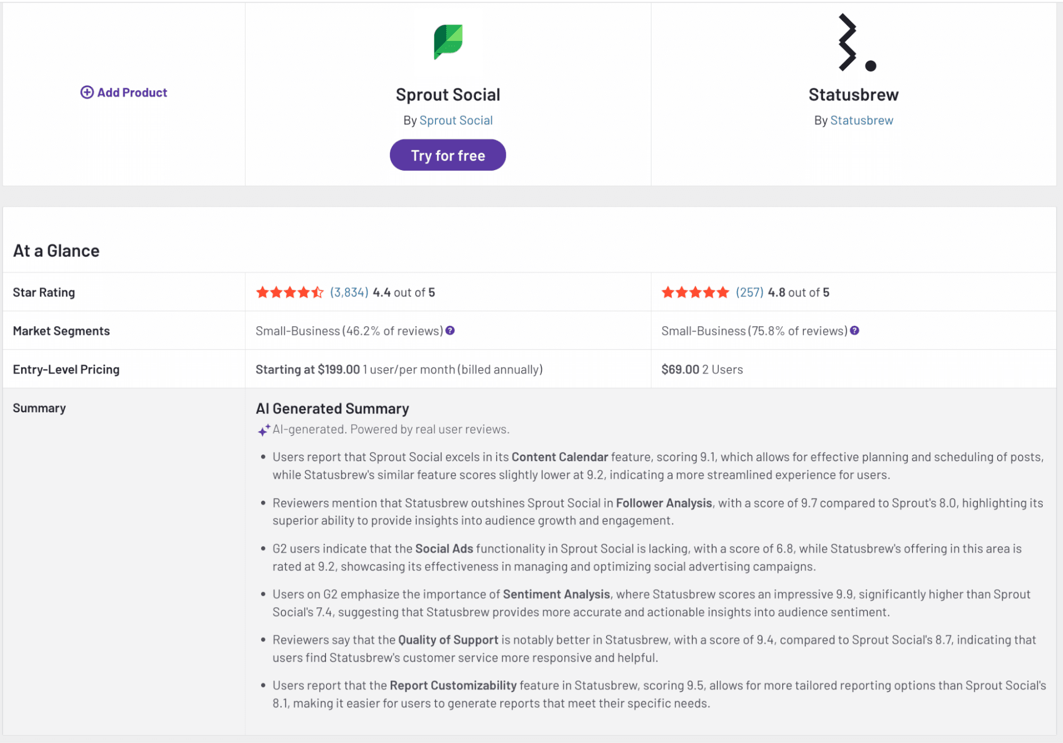Click Statusbrew's five-star rating stars
The image size is (1063, 743).
694,292
